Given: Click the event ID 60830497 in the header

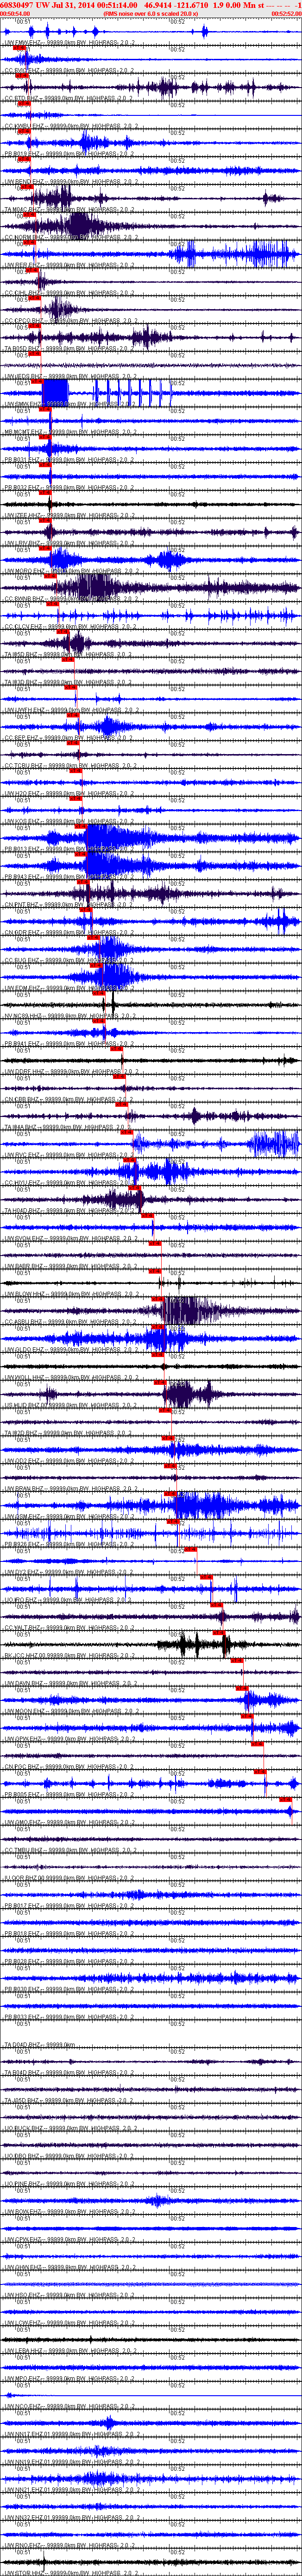Looking at the screenshot, I should tap(17, 5).
